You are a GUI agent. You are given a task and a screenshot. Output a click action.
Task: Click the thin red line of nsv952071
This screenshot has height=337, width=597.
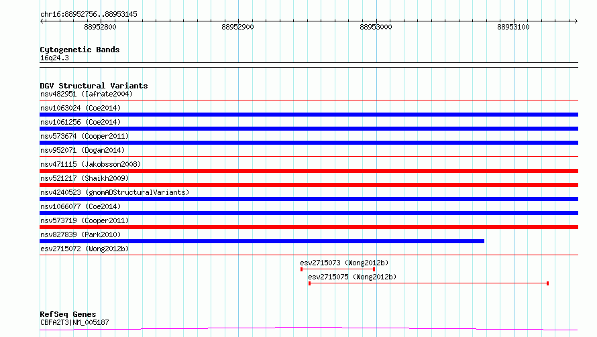coord(309,156)
